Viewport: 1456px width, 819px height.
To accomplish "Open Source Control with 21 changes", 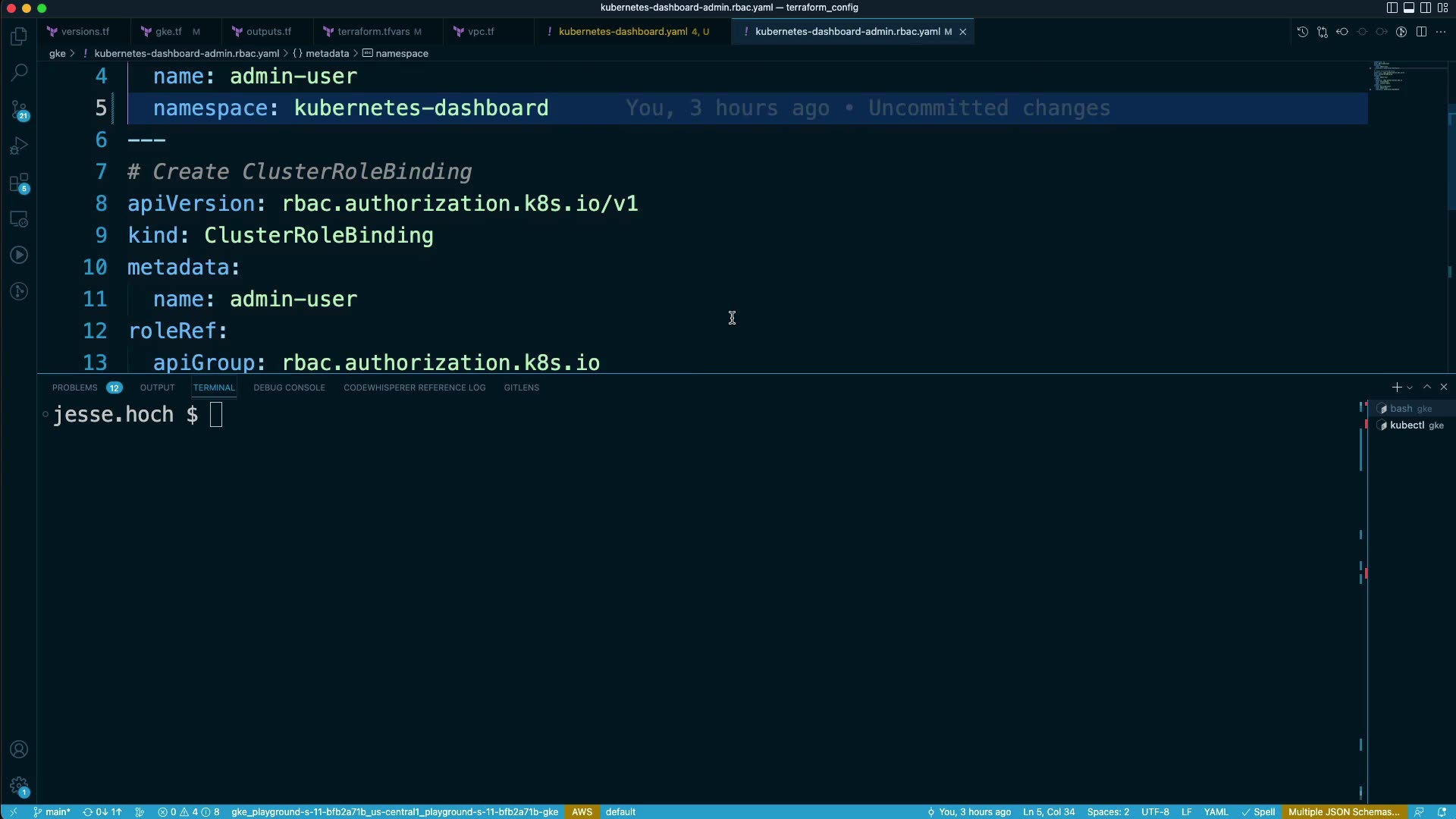I will (19, 110).
